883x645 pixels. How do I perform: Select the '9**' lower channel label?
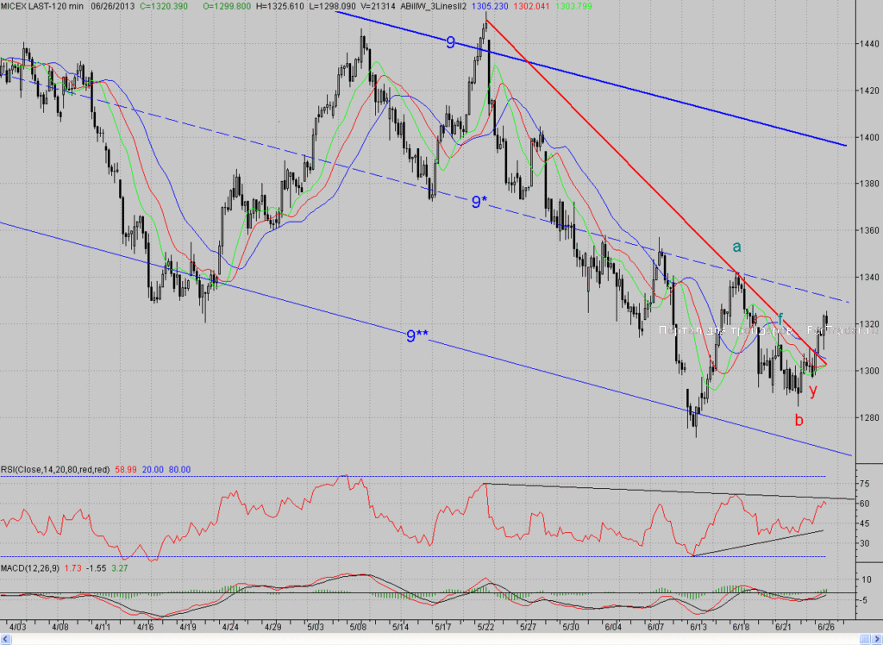pos(417,336)
